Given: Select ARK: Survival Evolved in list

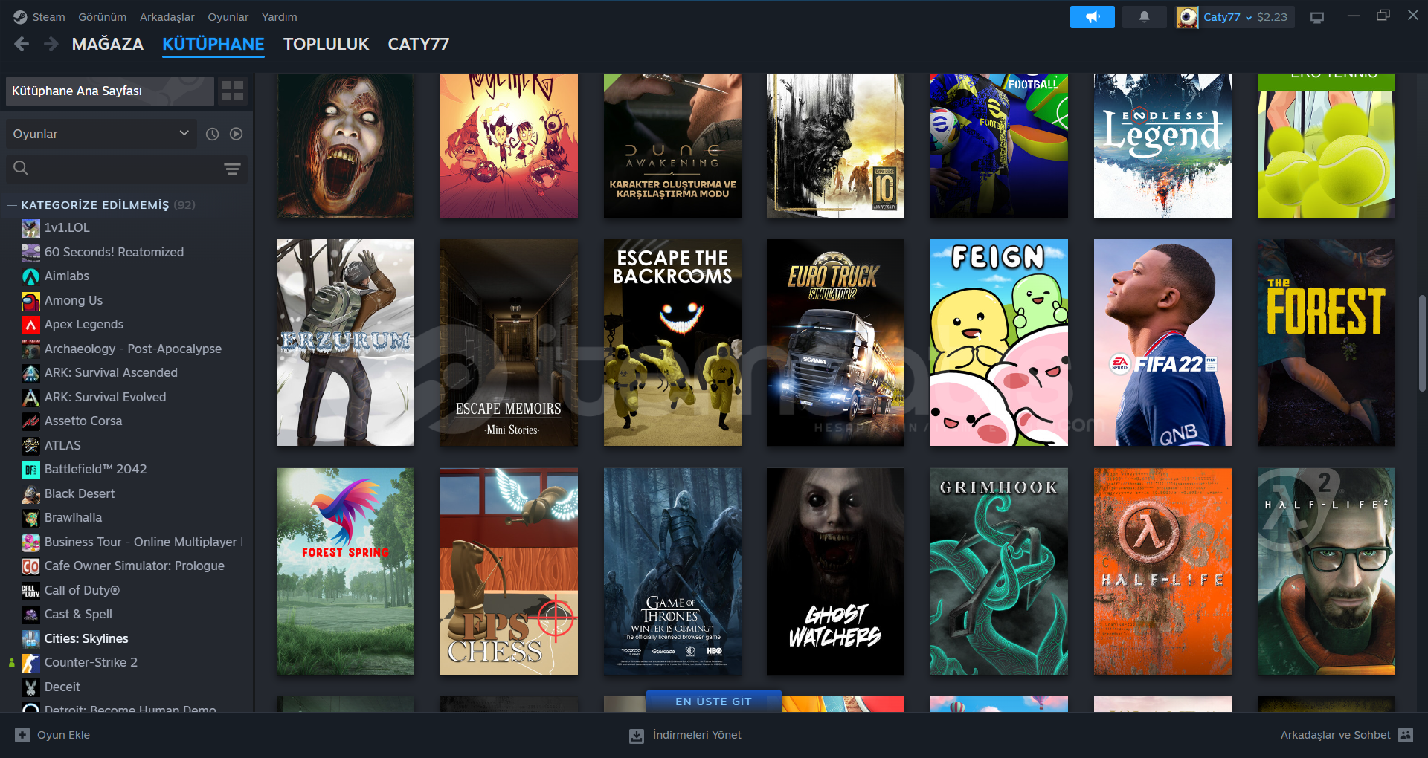Looking at the screenshot, I should pos(105,397).
